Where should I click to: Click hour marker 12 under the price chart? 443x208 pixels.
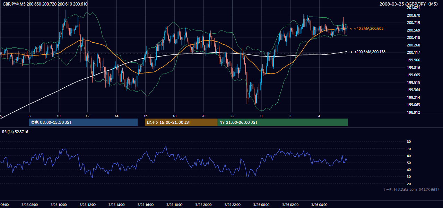click(88, 116)
